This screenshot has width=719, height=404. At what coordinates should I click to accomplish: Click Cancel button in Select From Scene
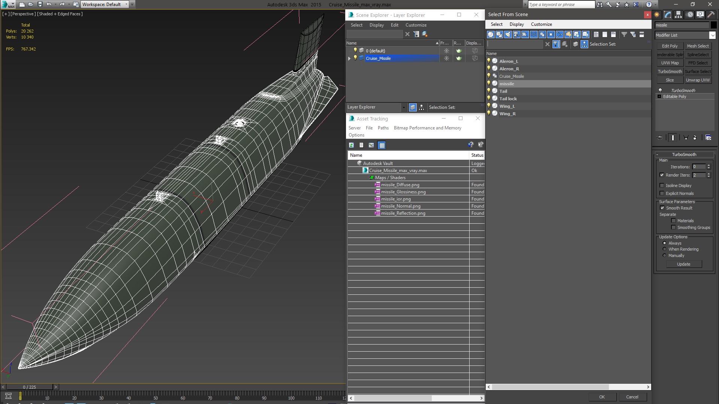(x=632, y=397)
